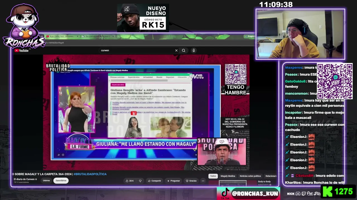Viewport: 357px width, 200px height.
Task: Click the large Yape QR code over chat
Action: pyautogui.click(x=335, y=81)
